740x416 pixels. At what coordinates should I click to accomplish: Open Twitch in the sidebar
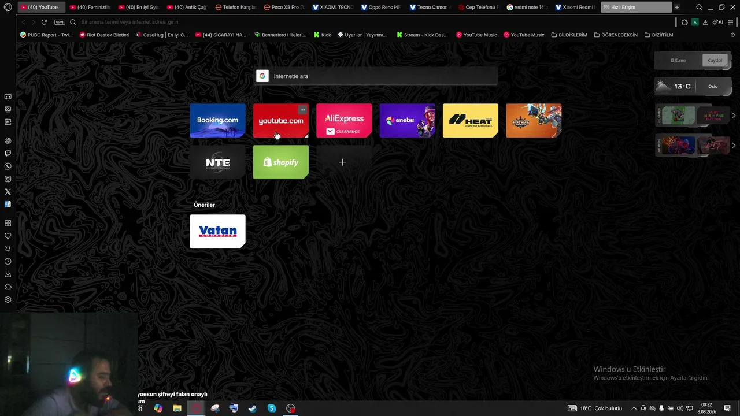(x=8, y=154)
